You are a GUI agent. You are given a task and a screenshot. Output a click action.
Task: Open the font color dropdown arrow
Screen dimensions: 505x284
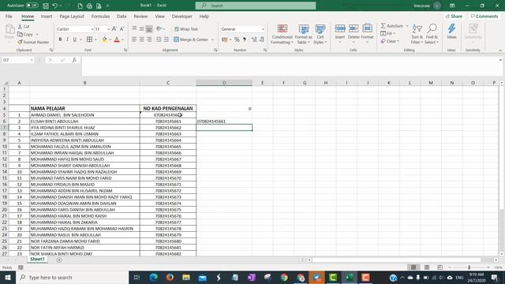(x=123, y=39)
